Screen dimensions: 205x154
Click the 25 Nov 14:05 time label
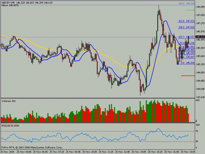[139, 152]
